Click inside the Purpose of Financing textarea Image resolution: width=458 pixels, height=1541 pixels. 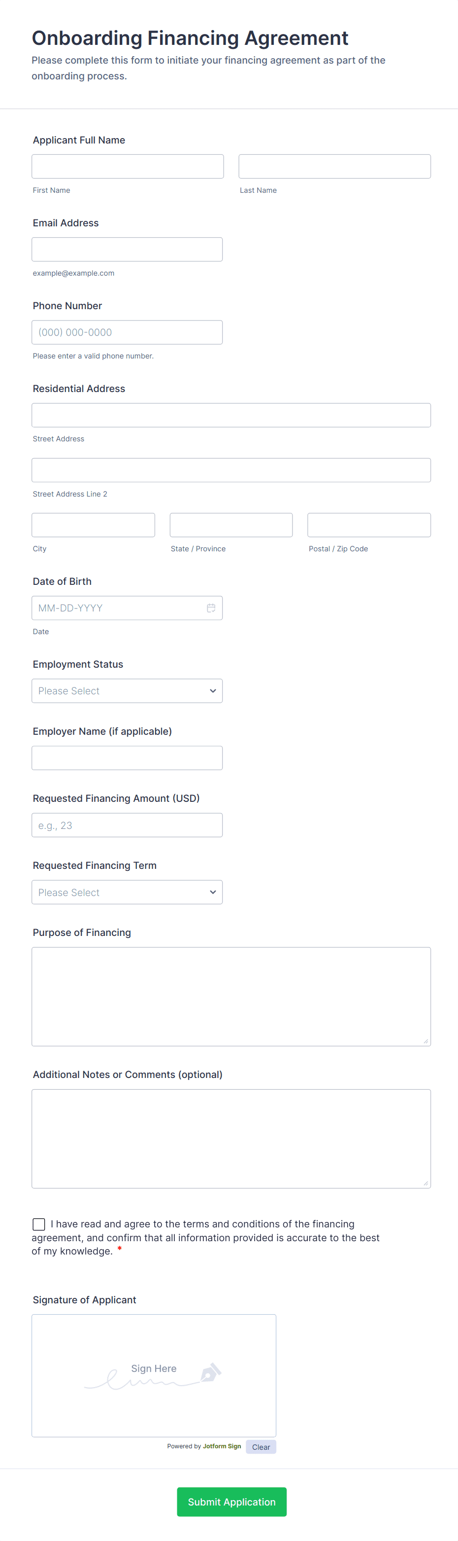(x=231, y=996)
